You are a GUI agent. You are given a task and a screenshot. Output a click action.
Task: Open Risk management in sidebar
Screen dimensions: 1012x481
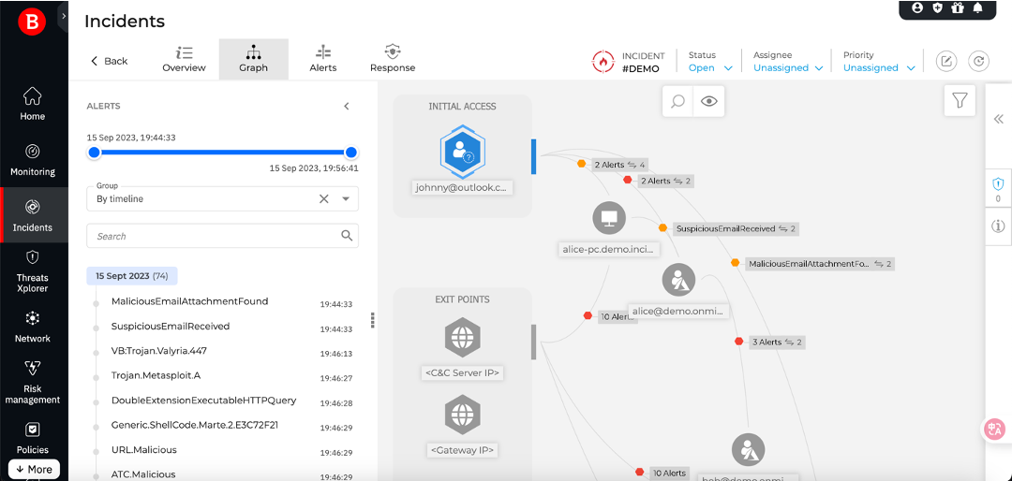click(33, 381)
